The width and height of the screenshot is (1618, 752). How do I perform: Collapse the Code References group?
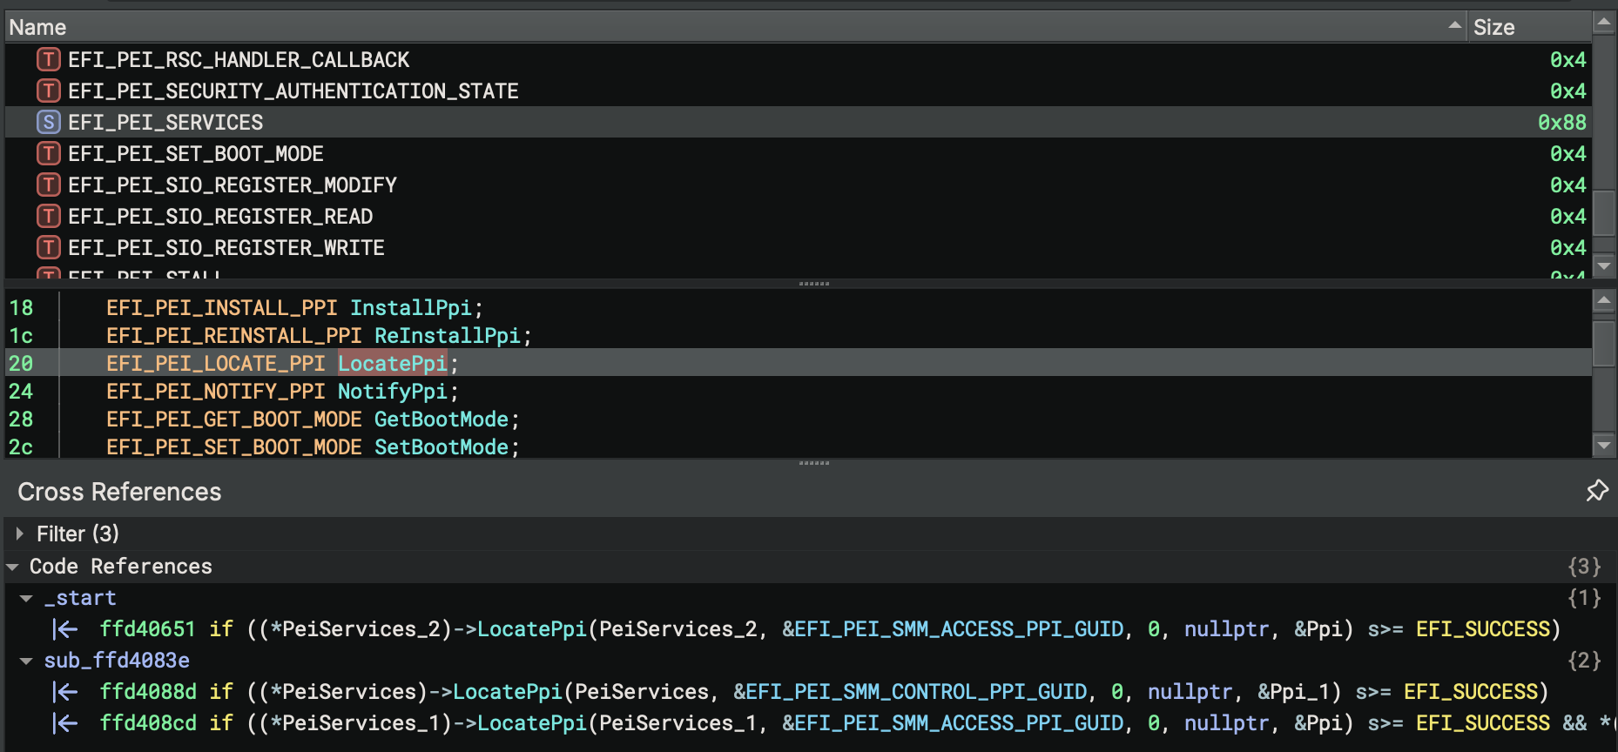13,567
